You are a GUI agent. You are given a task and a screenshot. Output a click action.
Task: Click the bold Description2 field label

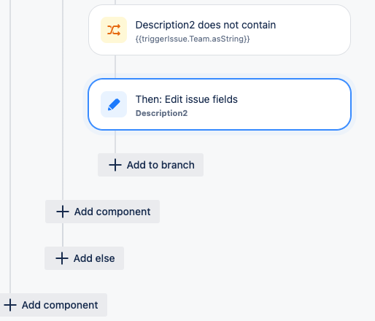tap(161, 113)
